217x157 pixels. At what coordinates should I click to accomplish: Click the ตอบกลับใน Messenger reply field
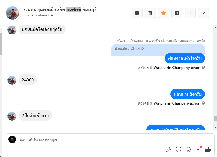pyautogui.click(x=83, y=140)
